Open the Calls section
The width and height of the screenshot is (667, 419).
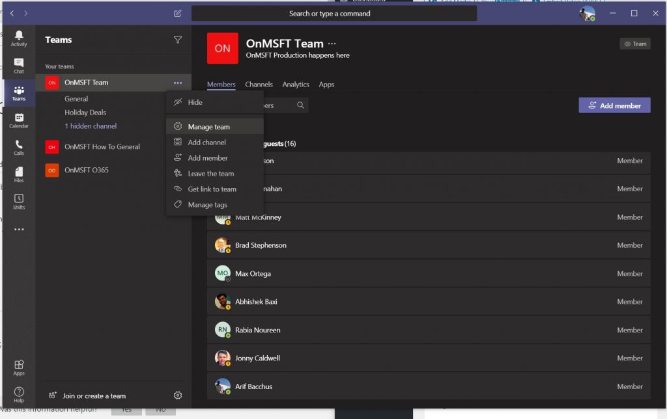pos(19,148)
